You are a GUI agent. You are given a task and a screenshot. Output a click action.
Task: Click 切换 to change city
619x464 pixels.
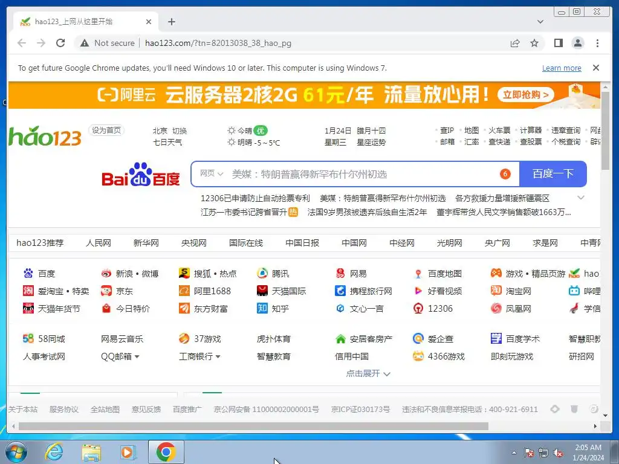click(x=180, y=130)
